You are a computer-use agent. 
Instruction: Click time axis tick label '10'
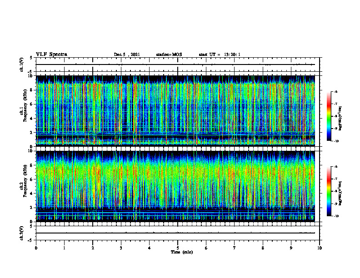[320, 248]
